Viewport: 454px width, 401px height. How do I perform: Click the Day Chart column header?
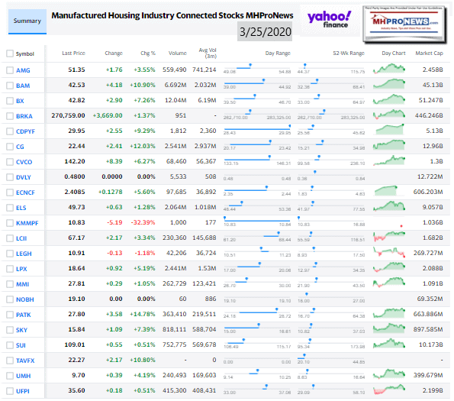(394, 53)
